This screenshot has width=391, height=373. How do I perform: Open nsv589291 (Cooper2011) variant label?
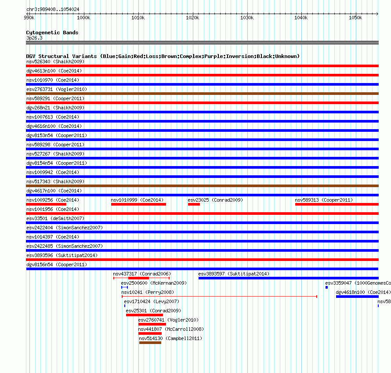pos(55,98)
